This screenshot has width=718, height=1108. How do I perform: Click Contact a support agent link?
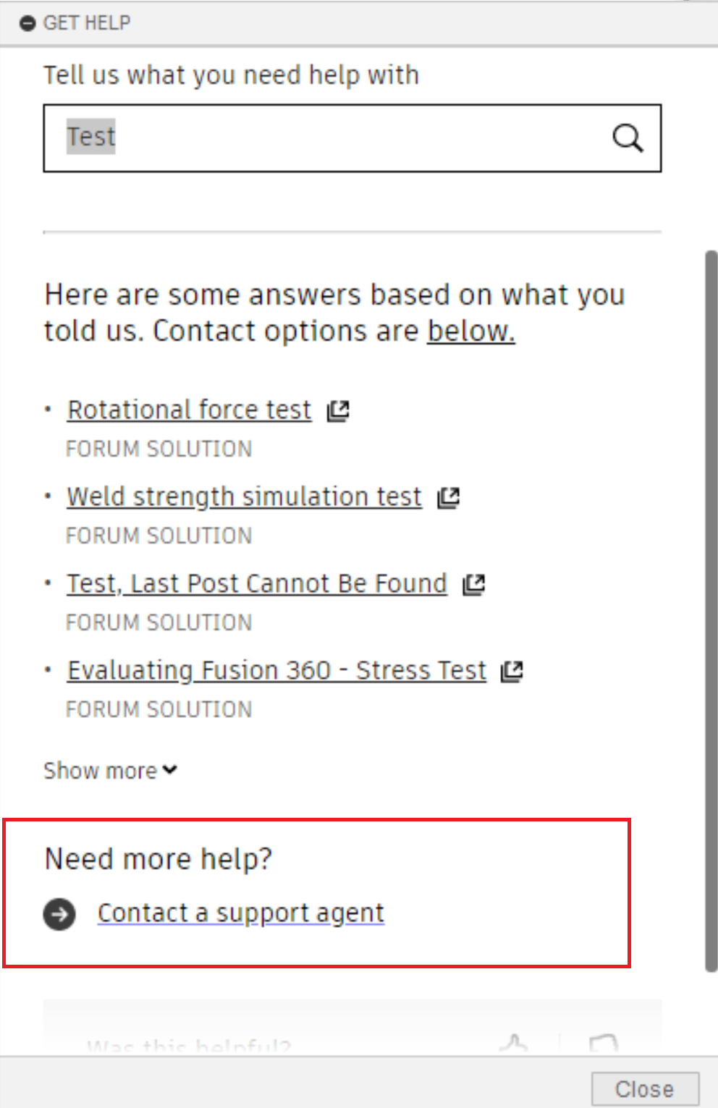pyautogui.click(x=240, y=913)
